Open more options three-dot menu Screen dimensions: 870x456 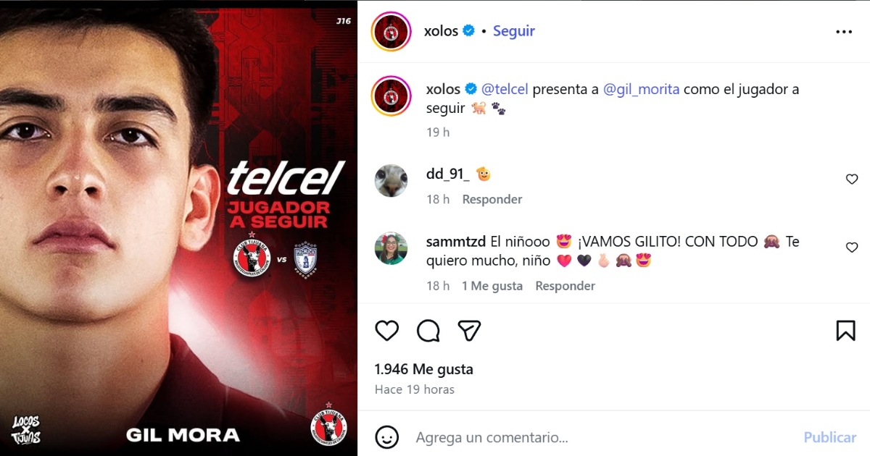pyautogui.click(x=844, y=32)
